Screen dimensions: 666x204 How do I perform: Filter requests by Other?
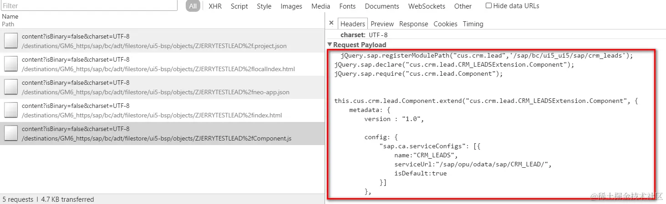(x=463, y=6)
